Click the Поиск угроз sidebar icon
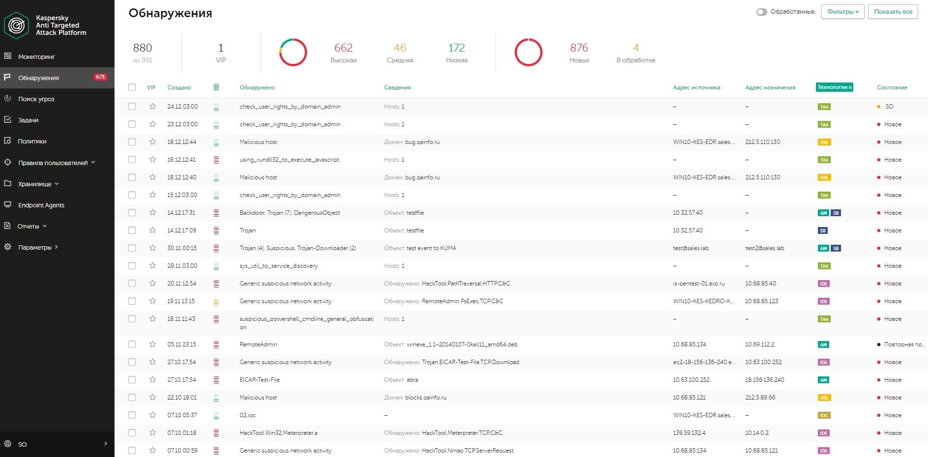This screenshot has width=928, height=457. (8, 98)
